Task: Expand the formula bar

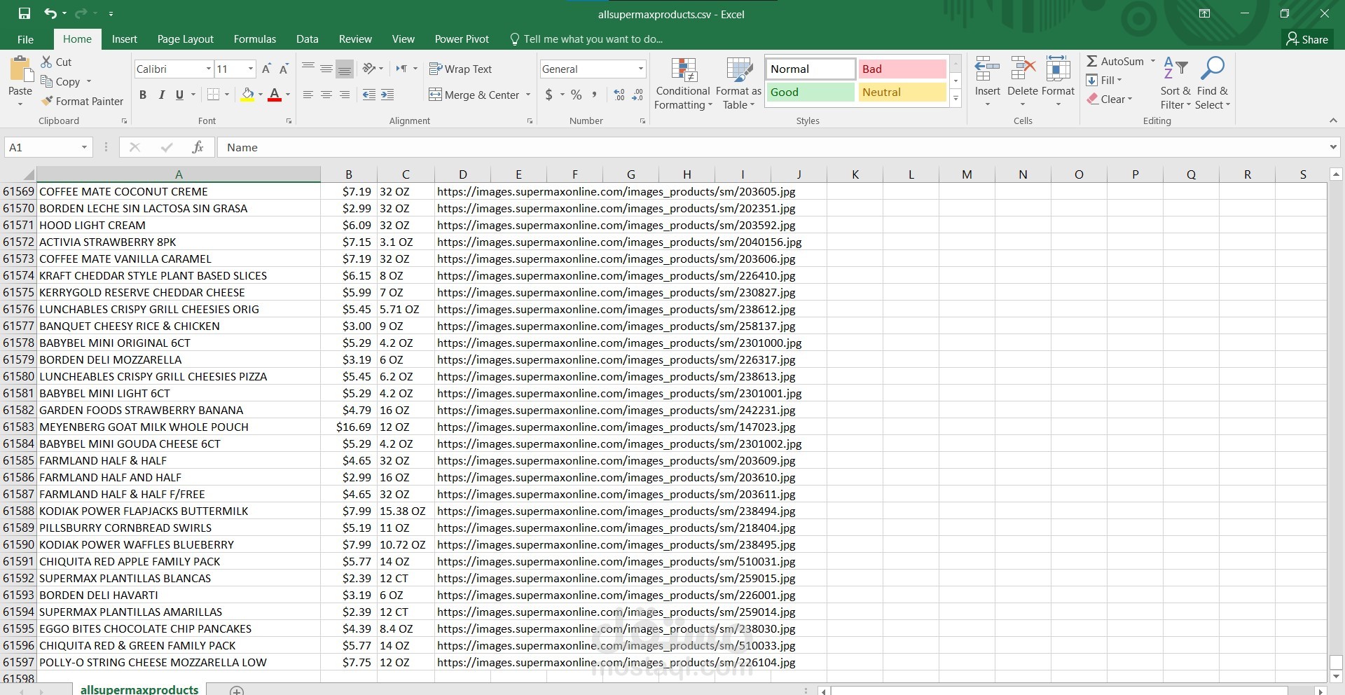Action: pos(1333,147)
